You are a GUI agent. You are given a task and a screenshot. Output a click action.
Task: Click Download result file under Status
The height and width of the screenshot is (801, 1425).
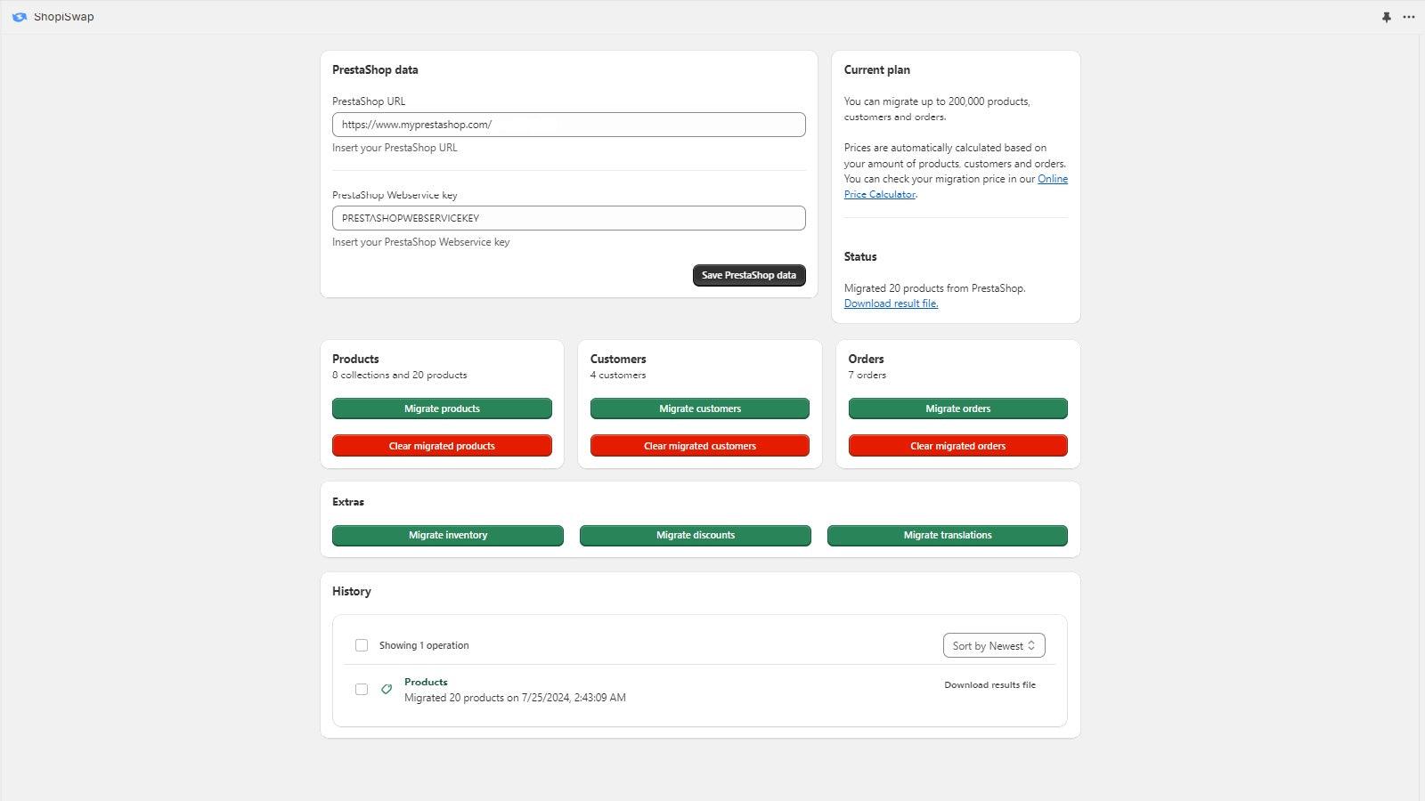click(x=890, y=303)
